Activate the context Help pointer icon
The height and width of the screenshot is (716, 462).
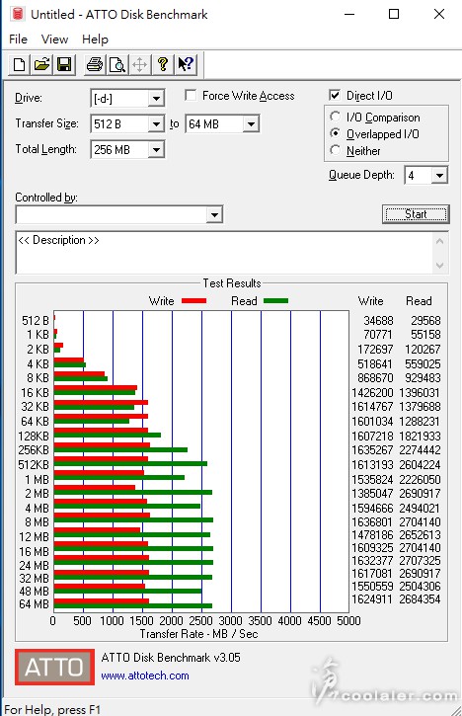(186, 64)
